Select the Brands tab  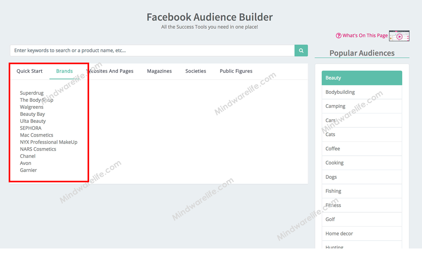pos(64,71)
